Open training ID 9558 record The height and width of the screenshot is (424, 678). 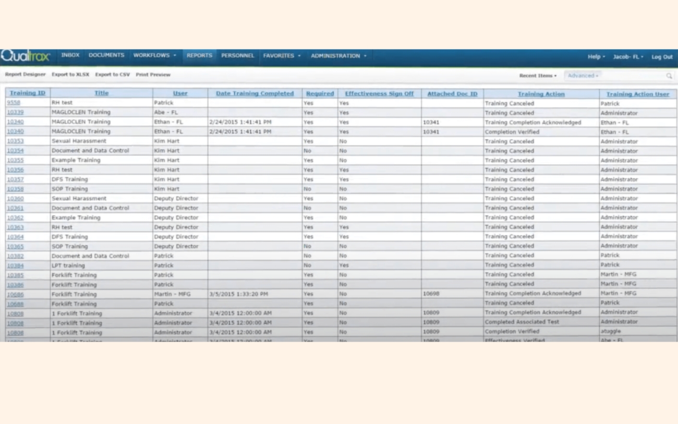tap(14, 103)
